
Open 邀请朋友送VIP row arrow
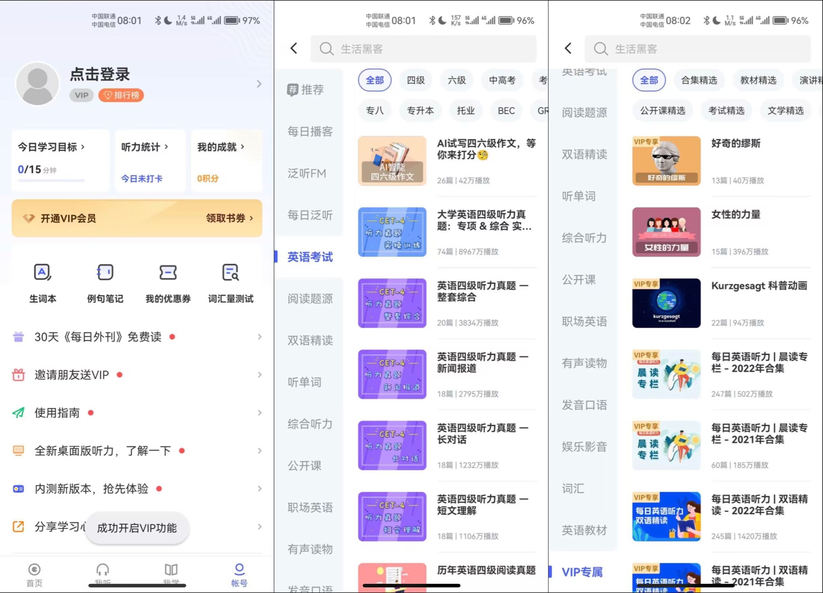(x=259, y=375)
